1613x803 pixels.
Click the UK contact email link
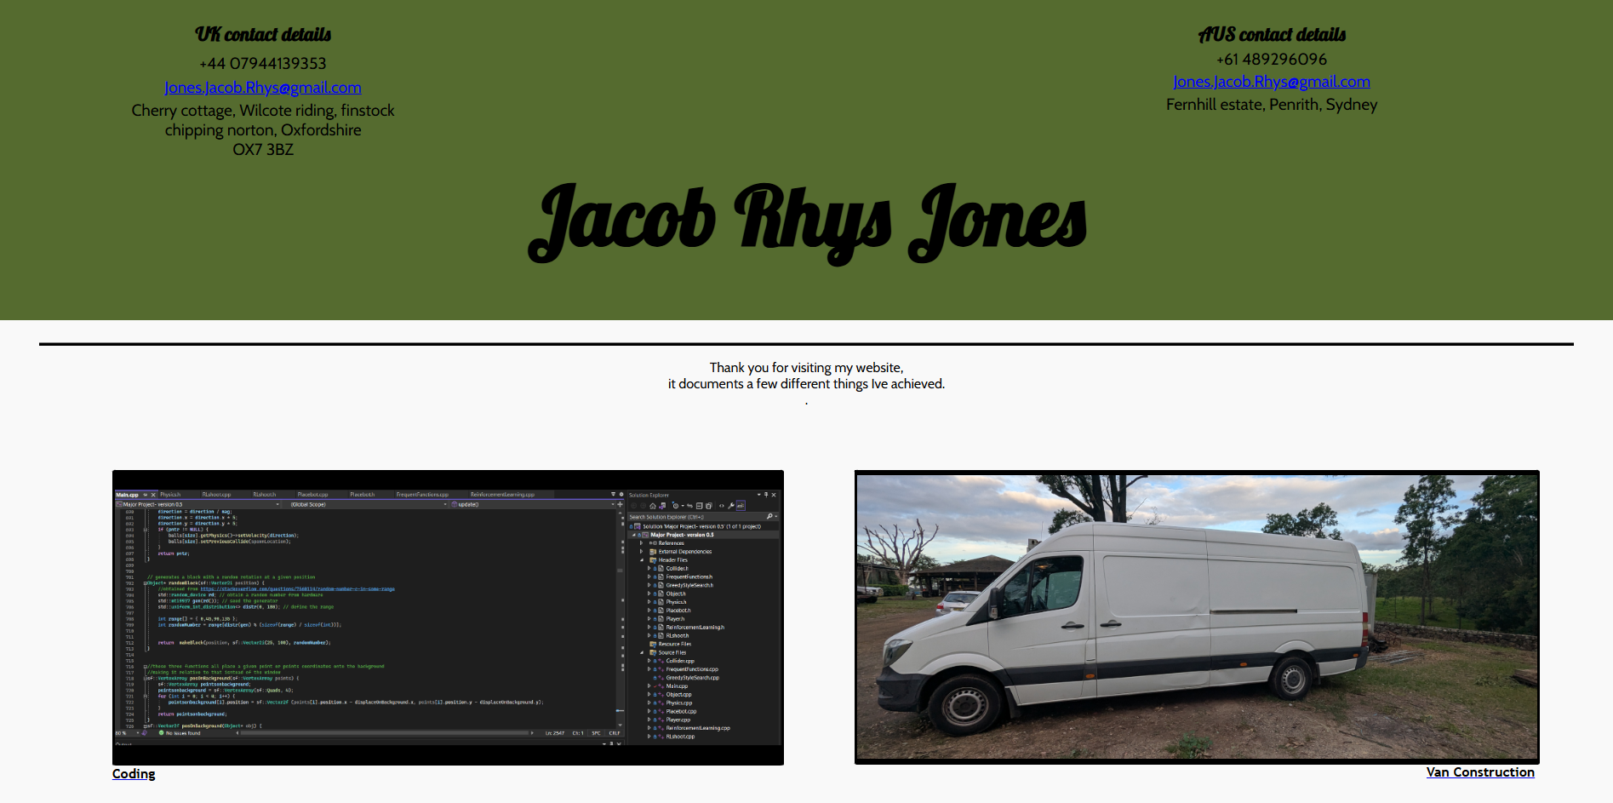click(262, 88)
